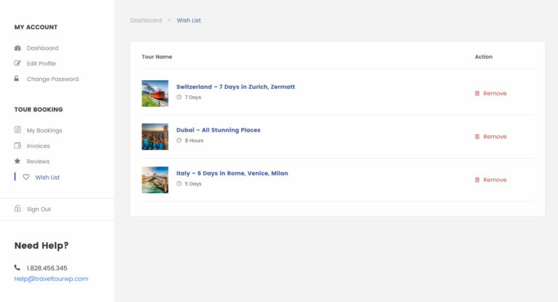The height and width of the screenshot is (302, 558).
Task: Click the Edit Profile pencil icon
Action: click(17, 63)
